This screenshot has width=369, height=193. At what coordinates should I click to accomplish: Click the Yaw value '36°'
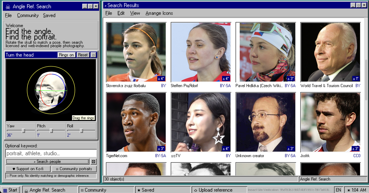(x=10, y=135)
